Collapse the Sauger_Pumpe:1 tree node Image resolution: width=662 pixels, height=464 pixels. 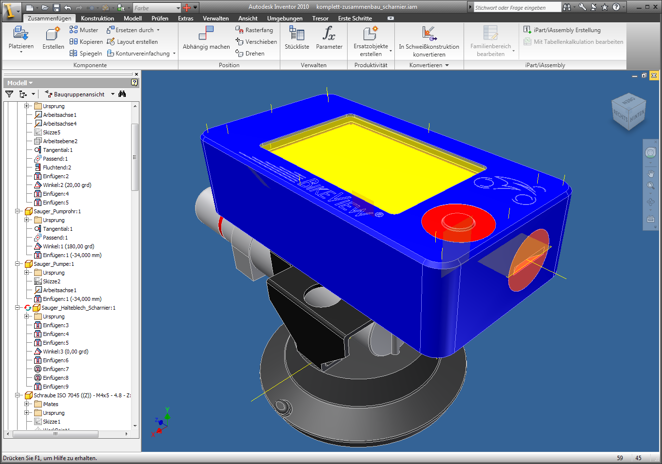pos(18,264)
